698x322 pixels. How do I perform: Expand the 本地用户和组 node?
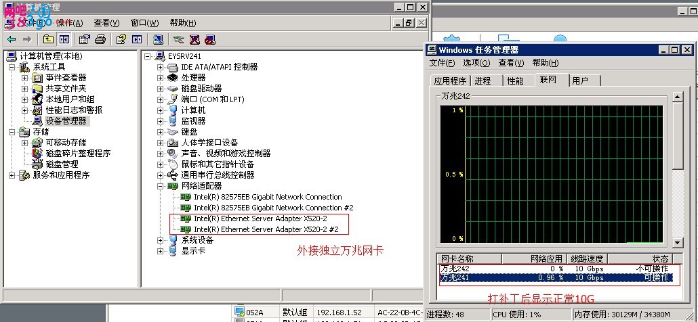pos(24,99)
